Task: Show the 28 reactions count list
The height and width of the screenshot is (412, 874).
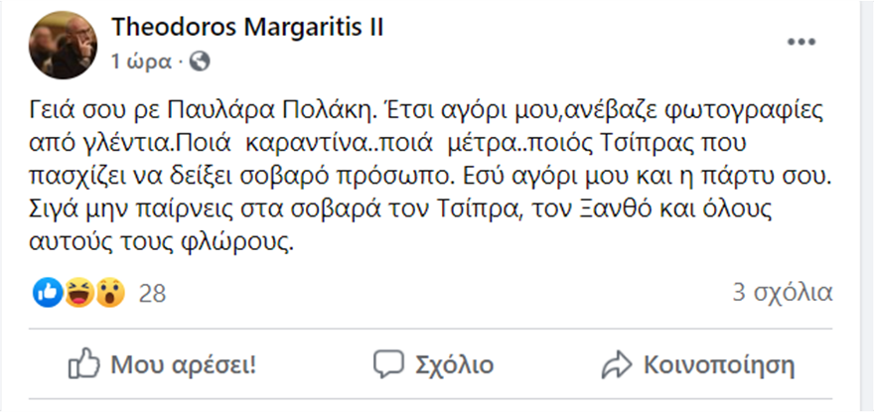Action: pyautogui.click(x=152, y=293)
